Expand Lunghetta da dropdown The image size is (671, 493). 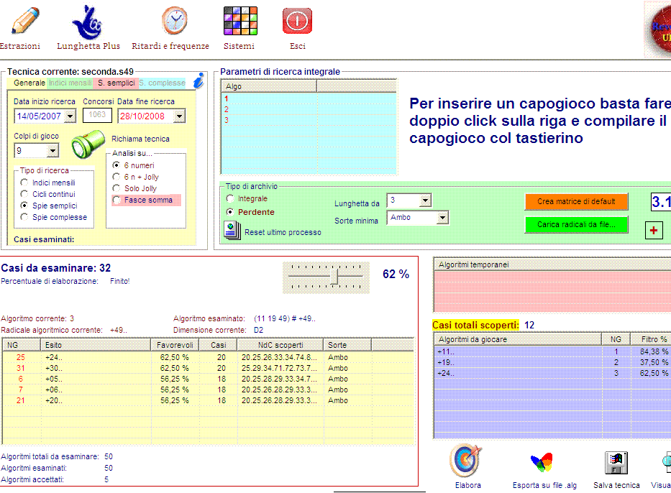pos(425,200)
